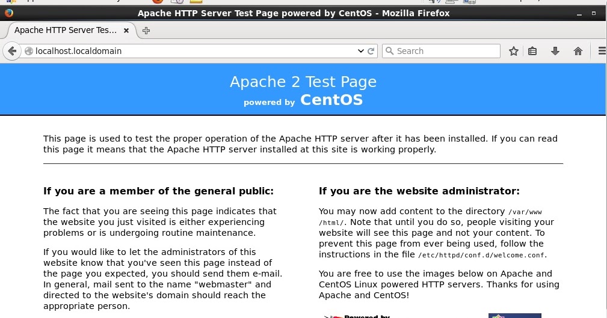Click "If you are a member of the general public:" heading

coord(158,191)
